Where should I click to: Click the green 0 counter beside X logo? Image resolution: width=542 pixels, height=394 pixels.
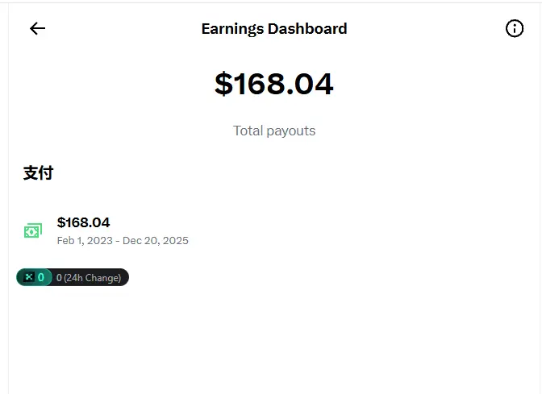(41, 277)
